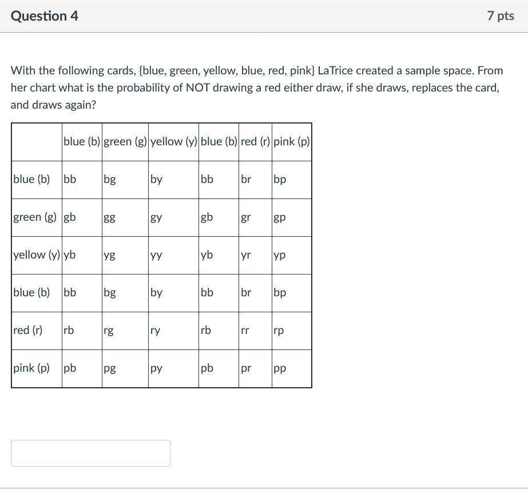Image resolution: width=528 pixels, height=489 pixels.
Task: Select the red (r) column header
Action: point(255,142)
